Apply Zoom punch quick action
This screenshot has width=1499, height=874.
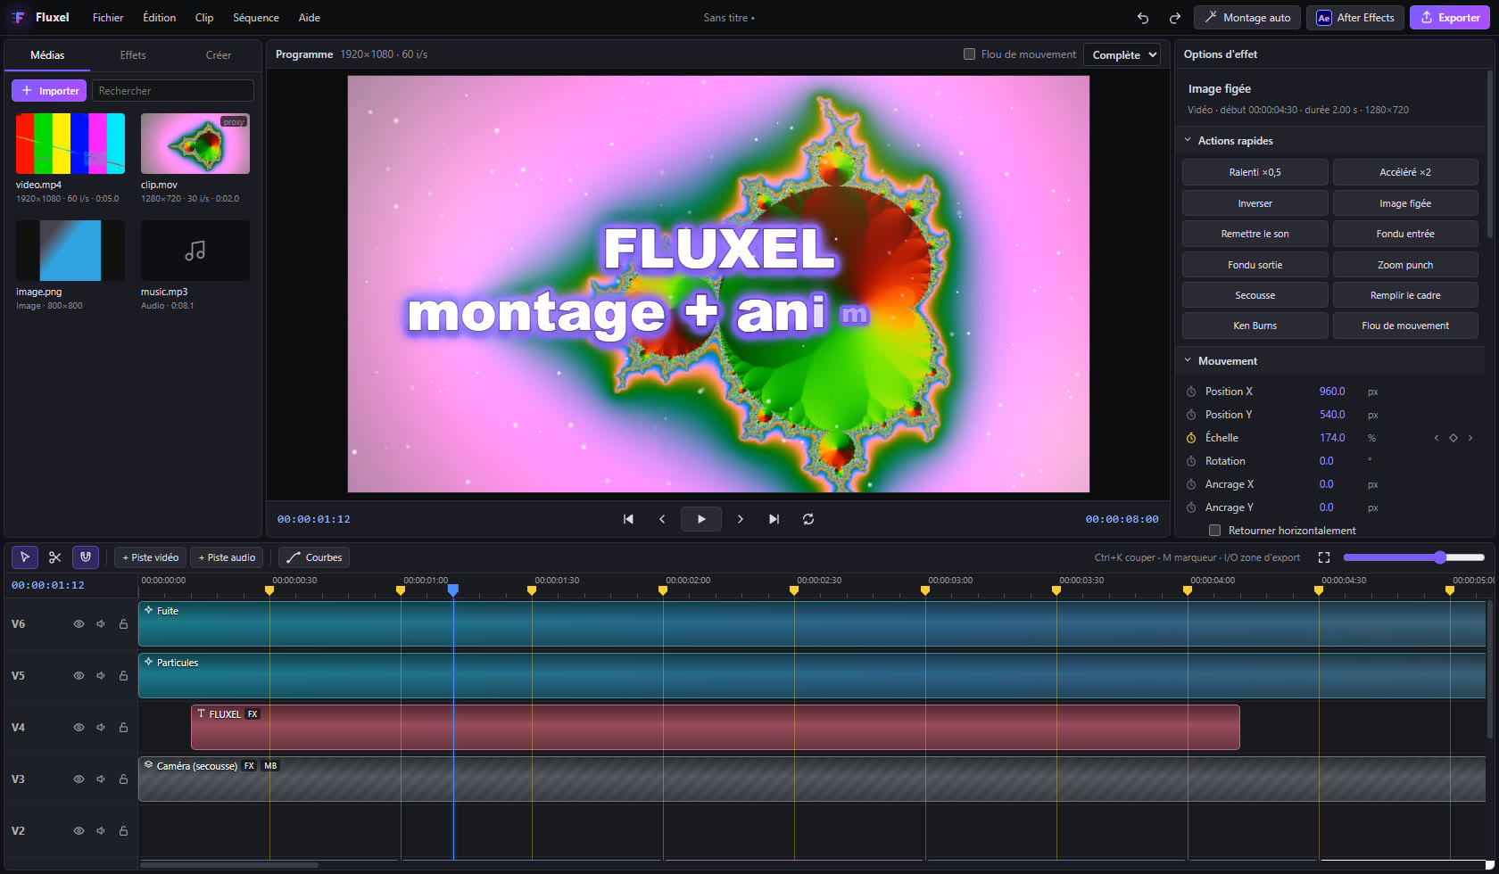(x=1405, y=265)
